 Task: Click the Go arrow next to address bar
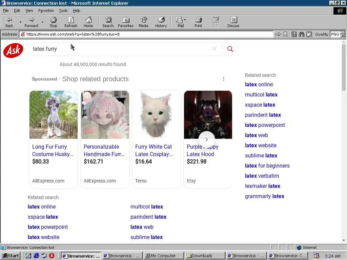point(278,34)
